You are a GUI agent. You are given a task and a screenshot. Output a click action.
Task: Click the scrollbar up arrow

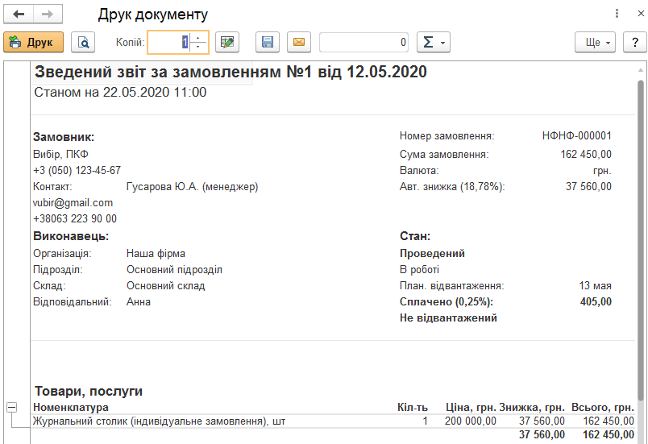click(x=641, y=71)
